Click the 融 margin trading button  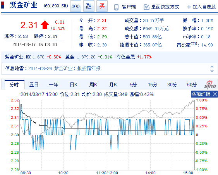[x=89, y=6]
